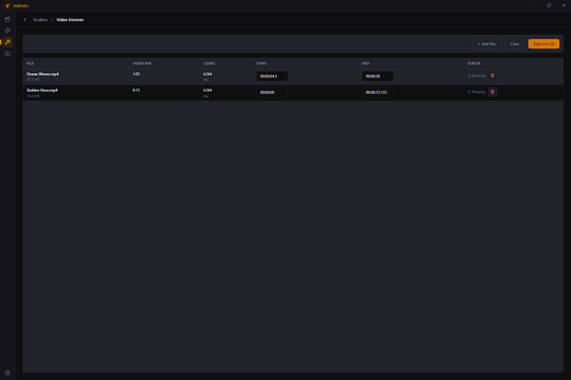
Task: Open the clapperboard projects icon in sidebar
Action: click(x=8, y=19)
